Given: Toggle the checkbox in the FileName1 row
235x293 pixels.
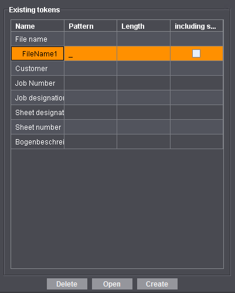Looking at the screenshot, I should tap(196, 53).
